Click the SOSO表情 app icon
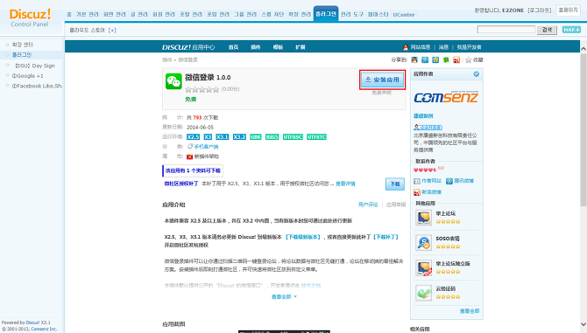Viewport: 587px width, 333px height. (424, 243)
